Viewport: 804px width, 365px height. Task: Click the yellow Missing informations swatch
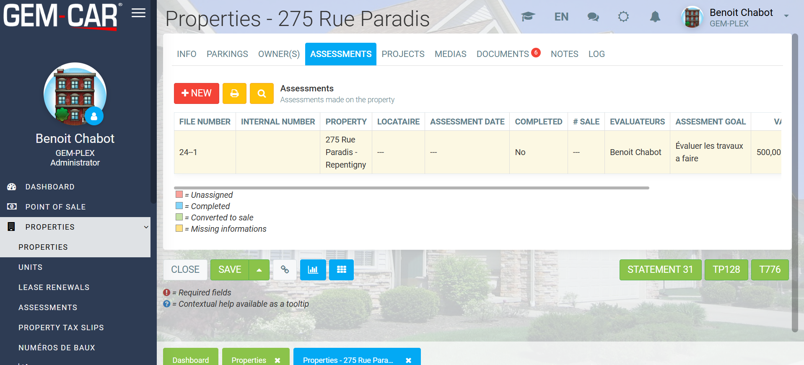[x=179, y=228]
